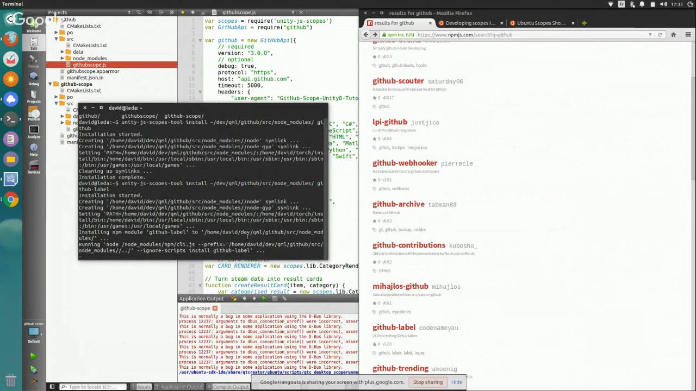696x391 pixels.
Task: Open the lpi-github package link
Action: [x=390, y=122]
